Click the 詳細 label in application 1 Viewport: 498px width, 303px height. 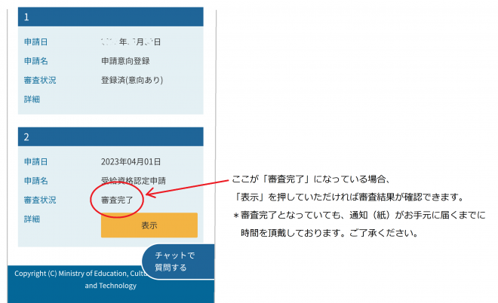click(32, 99)
